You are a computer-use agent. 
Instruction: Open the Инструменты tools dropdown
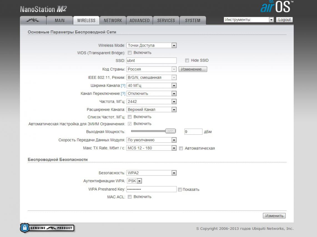point(249,20)
